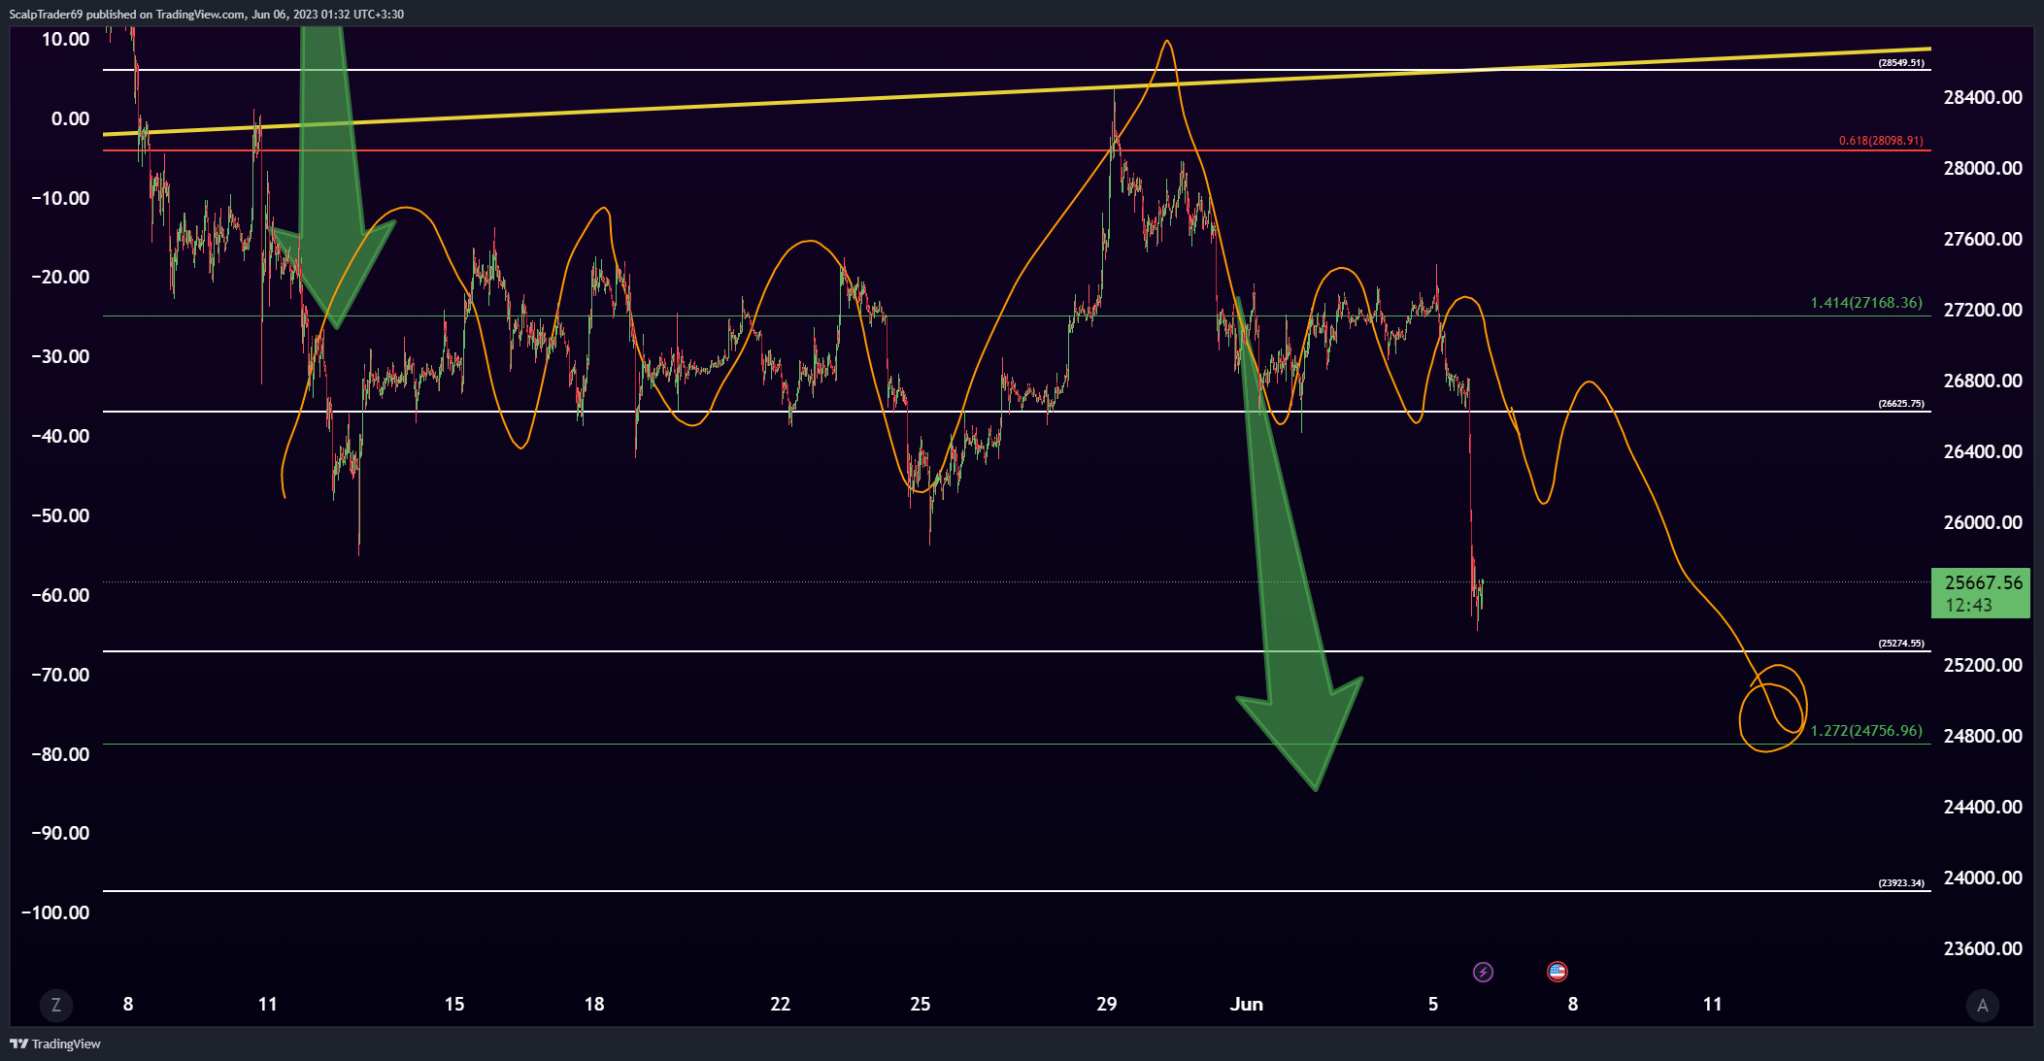Select the current price label 25667.56
Viewport: 2044px width, 1061px height.
pyautogui.click(x=1983, y=582)
